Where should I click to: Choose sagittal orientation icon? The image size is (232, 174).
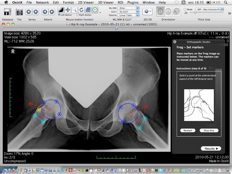(x=176, y=11)
